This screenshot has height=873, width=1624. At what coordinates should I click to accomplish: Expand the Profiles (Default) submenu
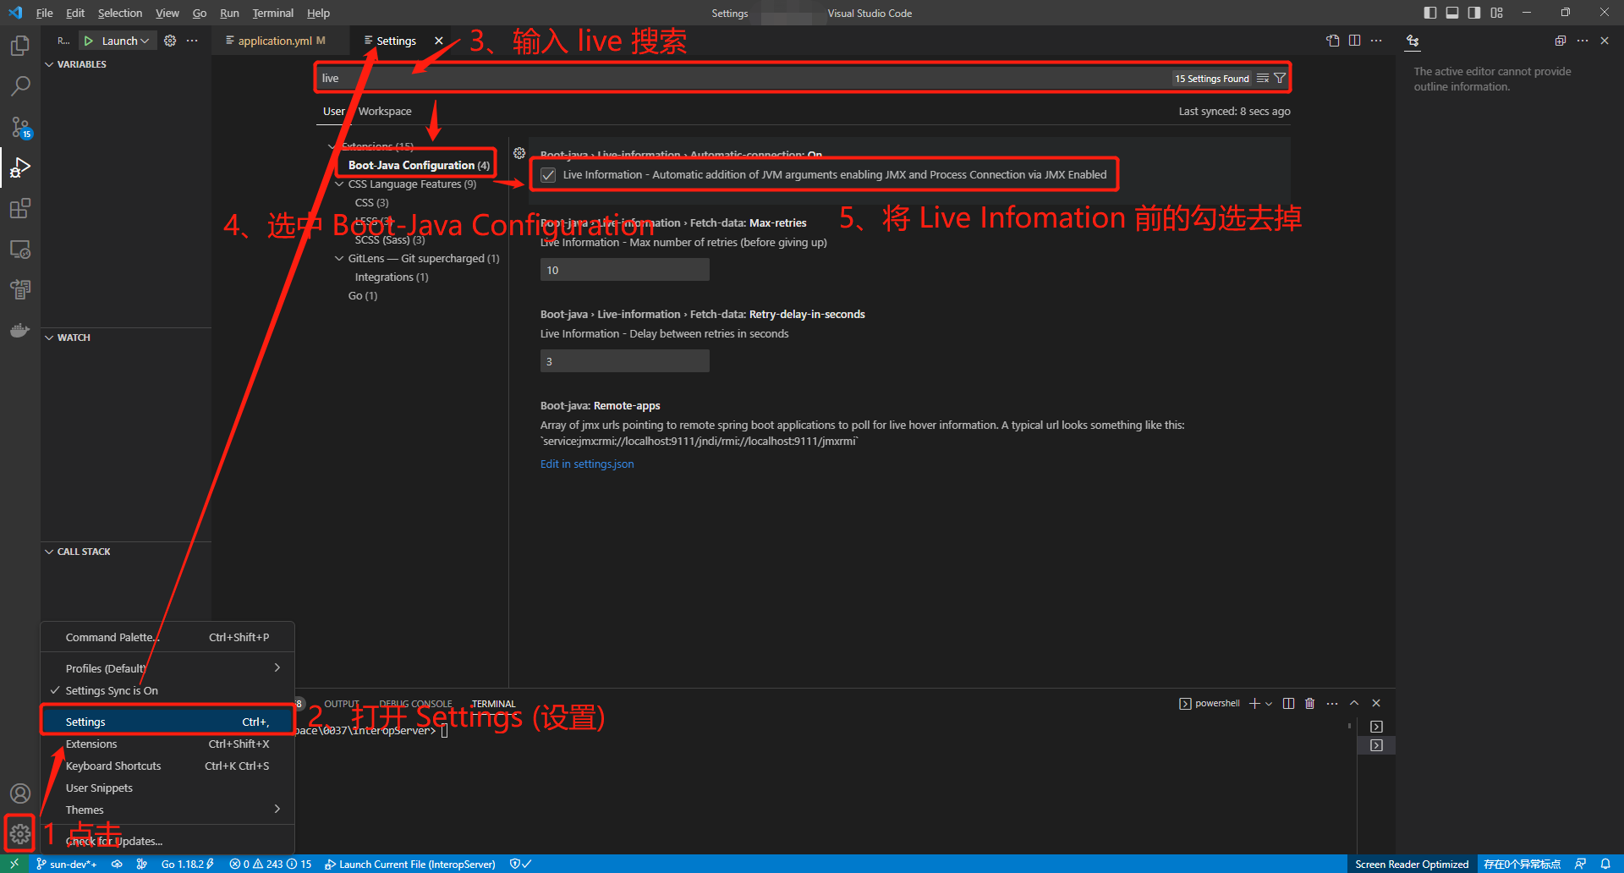[x=277, y=667]
